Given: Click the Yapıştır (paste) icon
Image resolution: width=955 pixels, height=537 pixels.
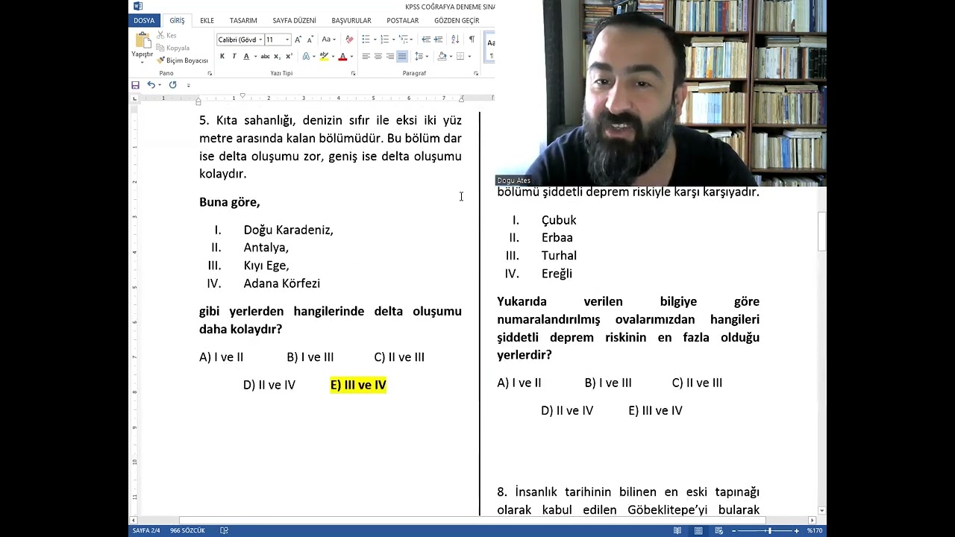Looking at the screenshot, I should (x=142, y=41).
